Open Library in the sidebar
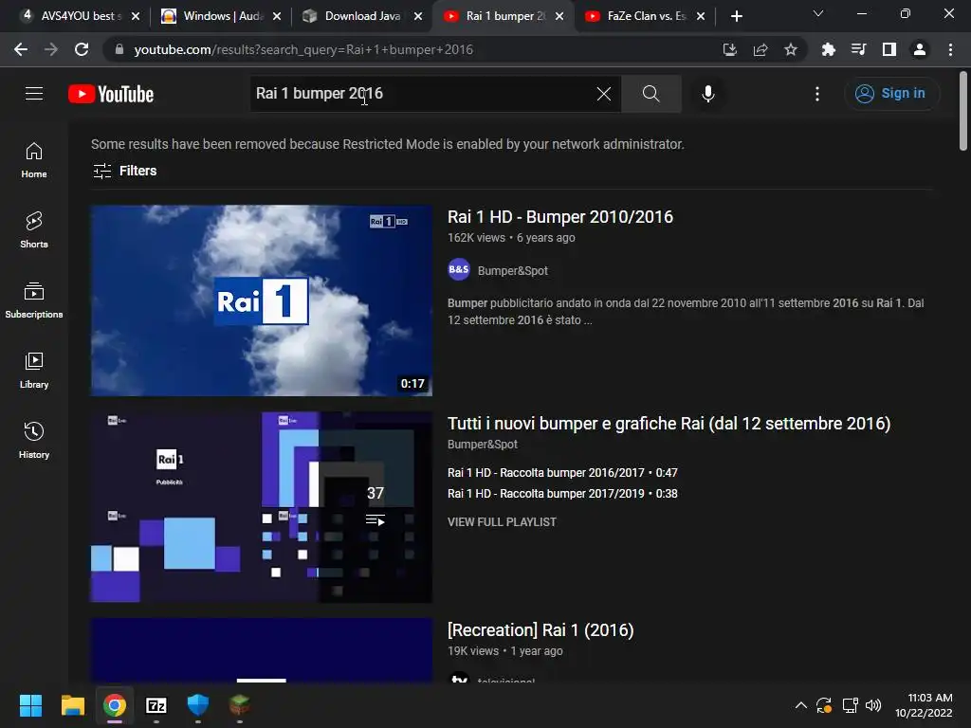Image resolution: width=971 pixels, height=728 pixels. tap(34, 371)
